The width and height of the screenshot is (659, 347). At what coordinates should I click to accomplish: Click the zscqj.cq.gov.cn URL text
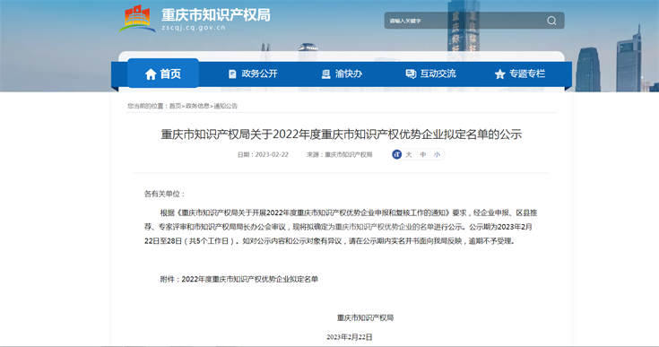pyautogui.click(x=194, y=28)
